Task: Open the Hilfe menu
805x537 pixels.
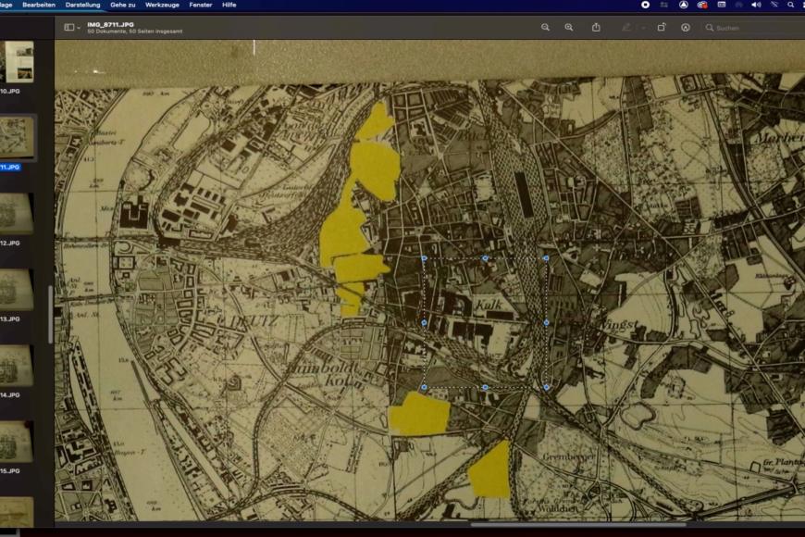Action: [x=229, y=5]
